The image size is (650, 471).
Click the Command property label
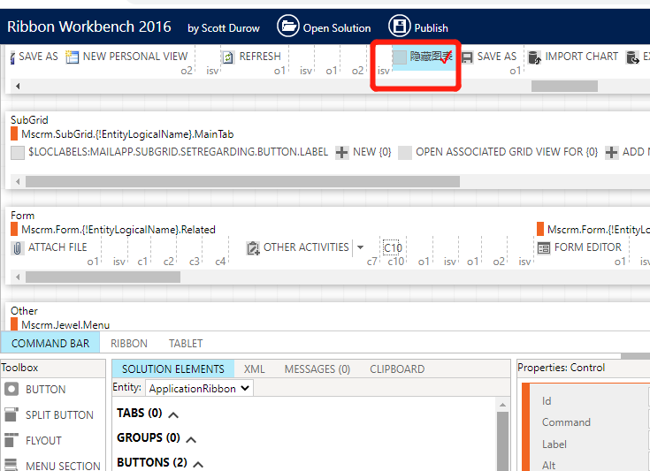point(566,422)
